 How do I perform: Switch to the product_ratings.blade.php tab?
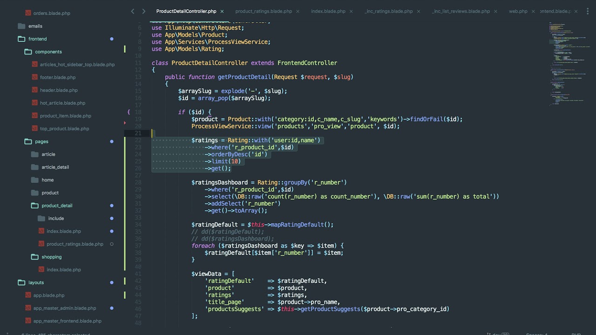click(264, 11)
